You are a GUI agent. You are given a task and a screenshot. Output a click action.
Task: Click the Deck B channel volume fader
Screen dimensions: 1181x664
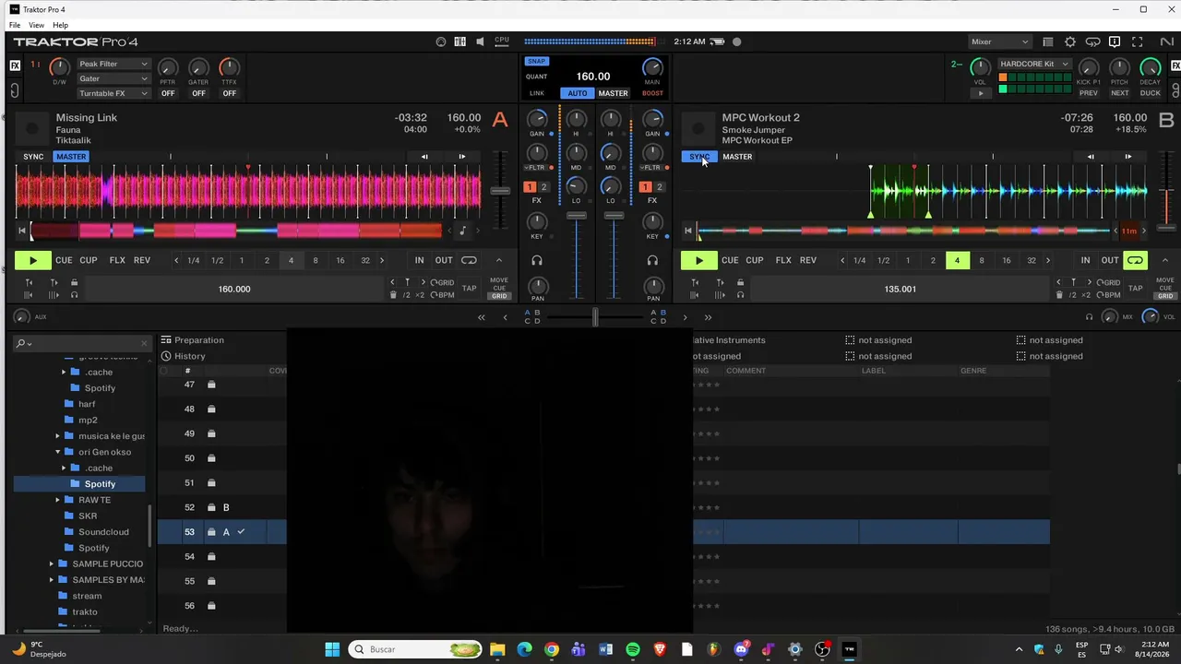(614, 215)
